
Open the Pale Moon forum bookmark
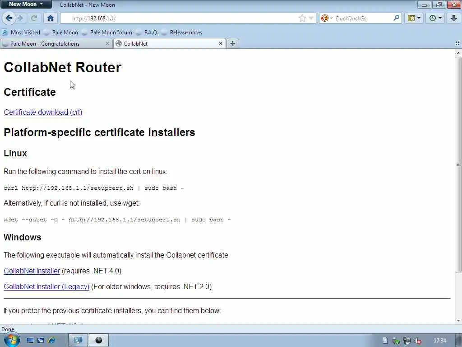point(107,33)
